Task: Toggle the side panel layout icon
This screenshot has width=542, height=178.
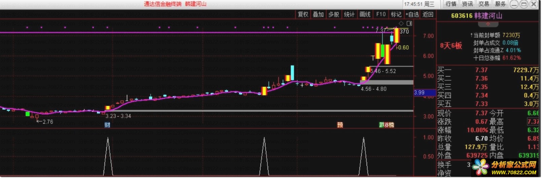Action: [409, 24]
